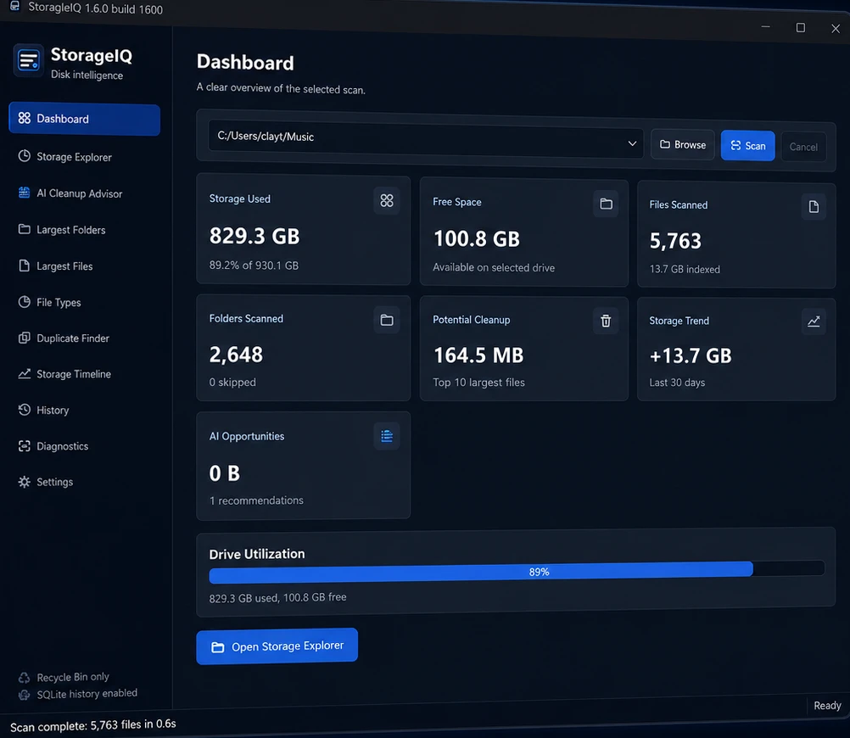Click the Storage Trend chart icon
Viewport: 850px width, 738px height.
(814, 321)
